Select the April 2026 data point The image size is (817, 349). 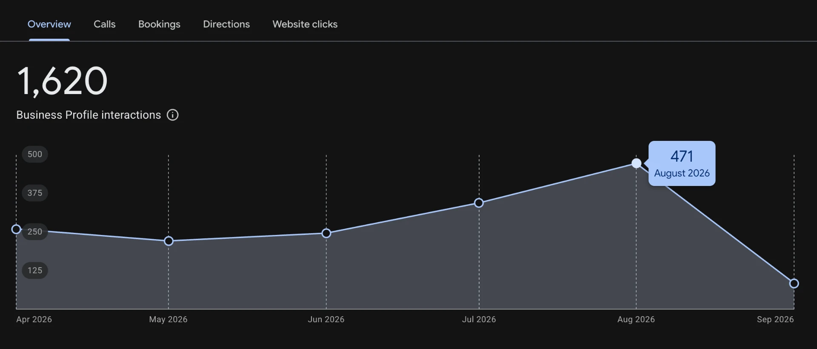tap(16, 229)
